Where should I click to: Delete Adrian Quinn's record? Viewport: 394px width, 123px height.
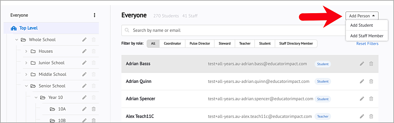(371, 81)
